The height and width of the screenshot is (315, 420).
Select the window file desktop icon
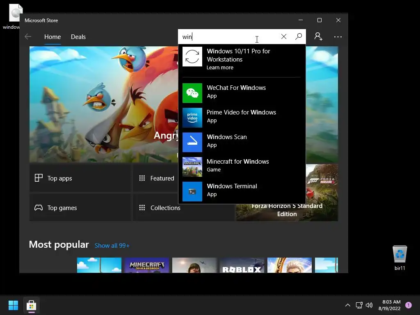pyautogui.click(x=13, y=16)
